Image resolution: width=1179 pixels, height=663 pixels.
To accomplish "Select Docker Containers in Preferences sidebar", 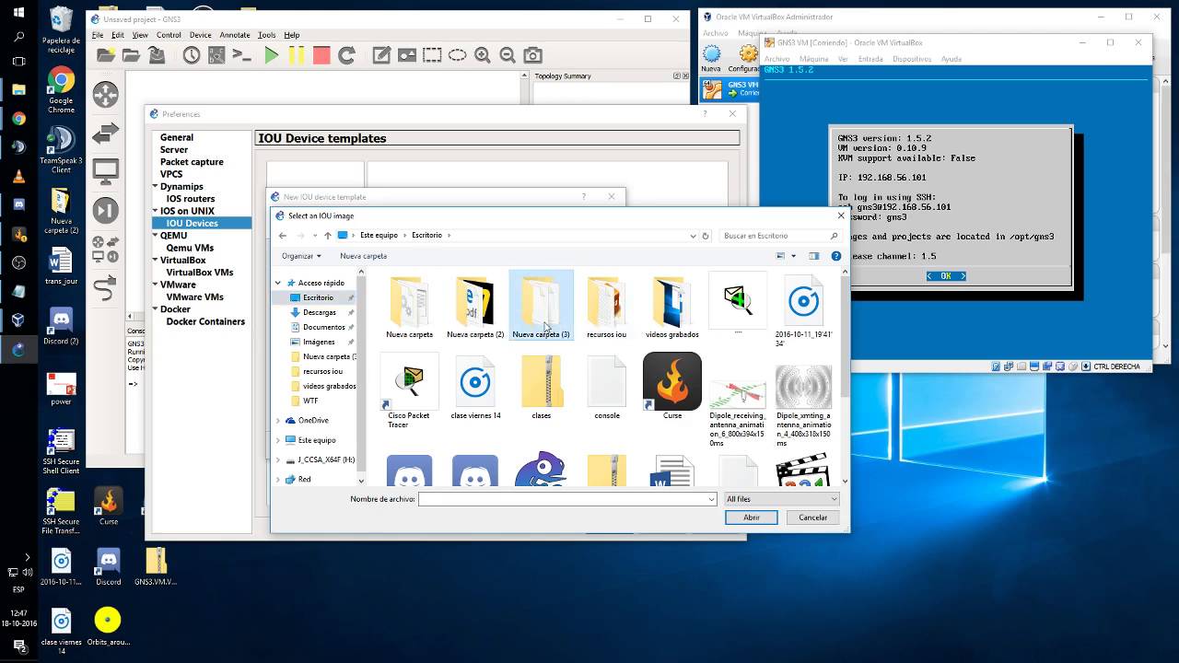I will tap(205, 321).
